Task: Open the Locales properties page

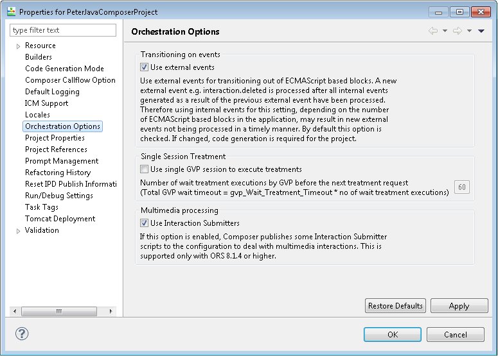Action: [x=37, y=115]
